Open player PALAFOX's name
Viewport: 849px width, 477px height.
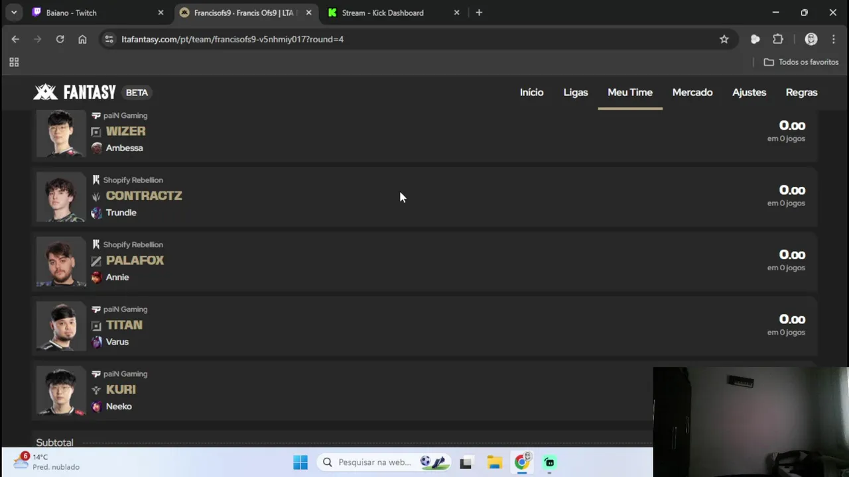135,260
